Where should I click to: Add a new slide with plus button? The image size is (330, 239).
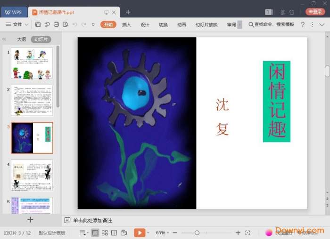30,220
